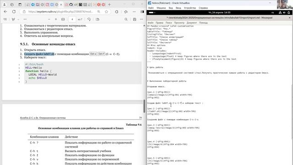293x165 pixels.
Task: Save the PDF document
Action: tap(135, 19)
